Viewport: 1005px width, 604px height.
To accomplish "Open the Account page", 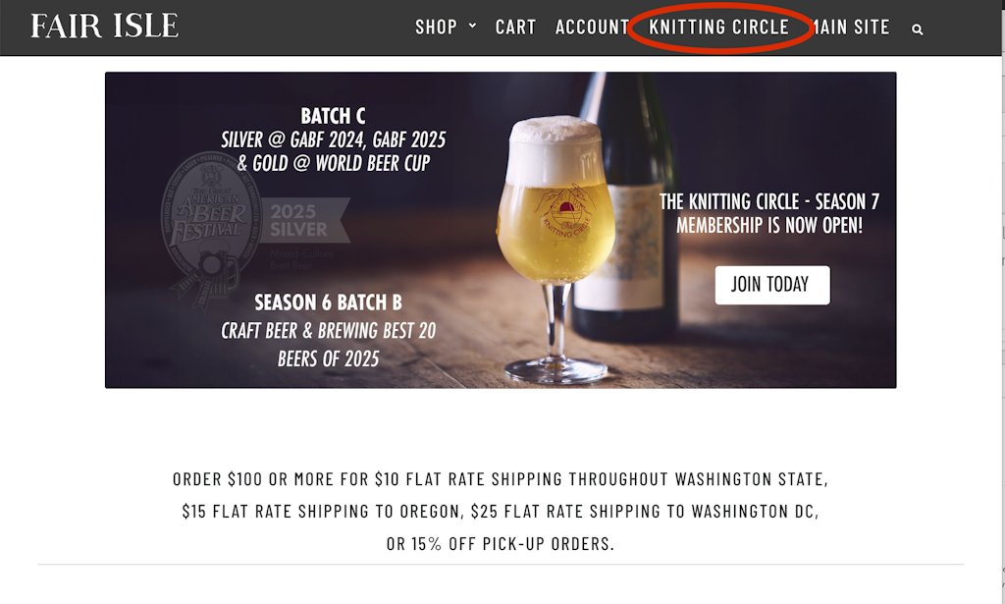I will click(x=592, y=27).
